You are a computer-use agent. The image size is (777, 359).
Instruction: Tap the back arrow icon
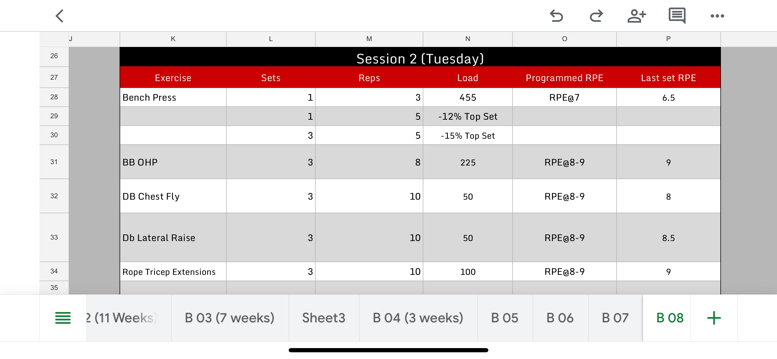click(x=60, y=16)
